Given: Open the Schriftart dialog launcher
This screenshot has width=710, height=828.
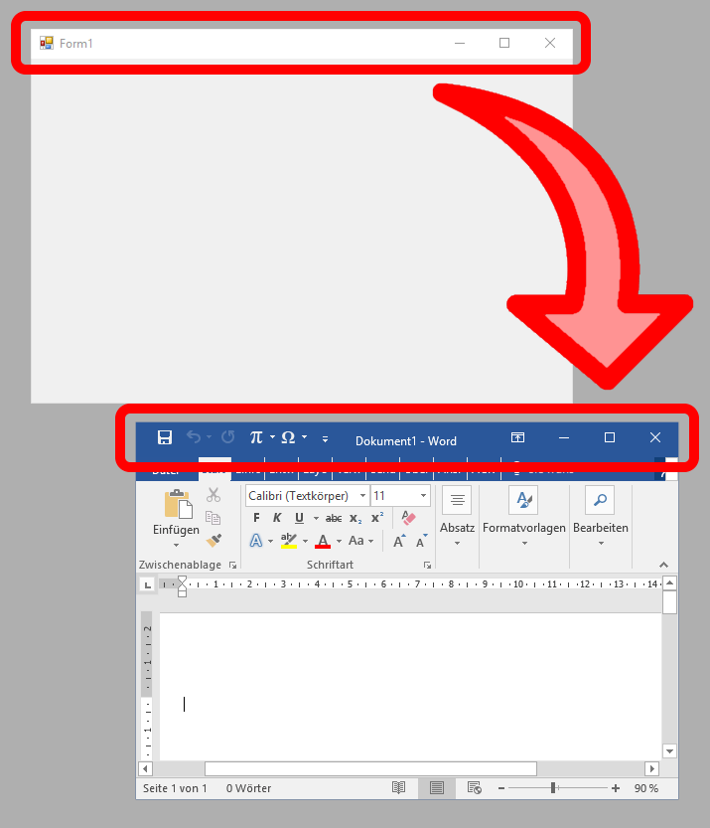Looking at the screenshot, I should (x=427, y=565).
